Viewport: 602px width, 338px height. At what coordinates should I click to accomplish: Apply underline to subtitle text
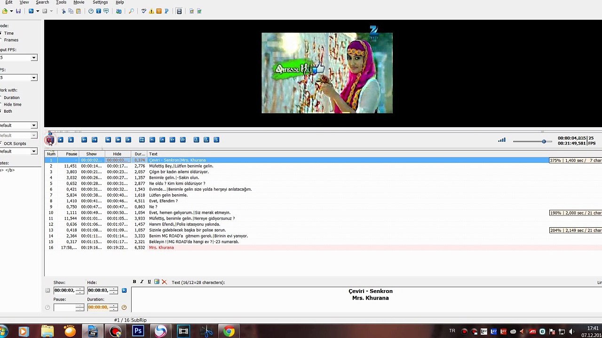click(149, 282)
